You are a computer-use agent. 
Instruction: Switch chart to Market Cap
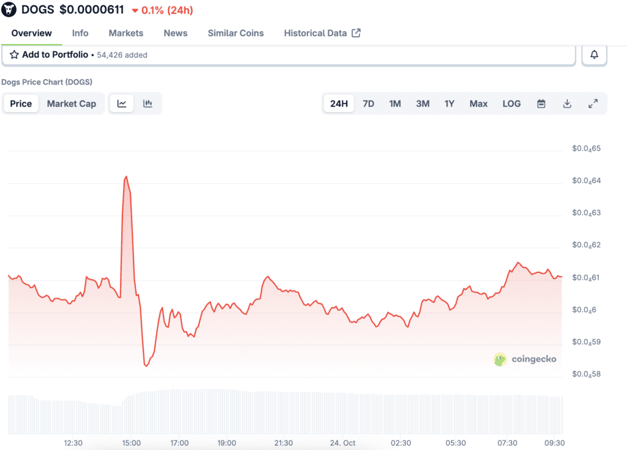tap(72, 103)
